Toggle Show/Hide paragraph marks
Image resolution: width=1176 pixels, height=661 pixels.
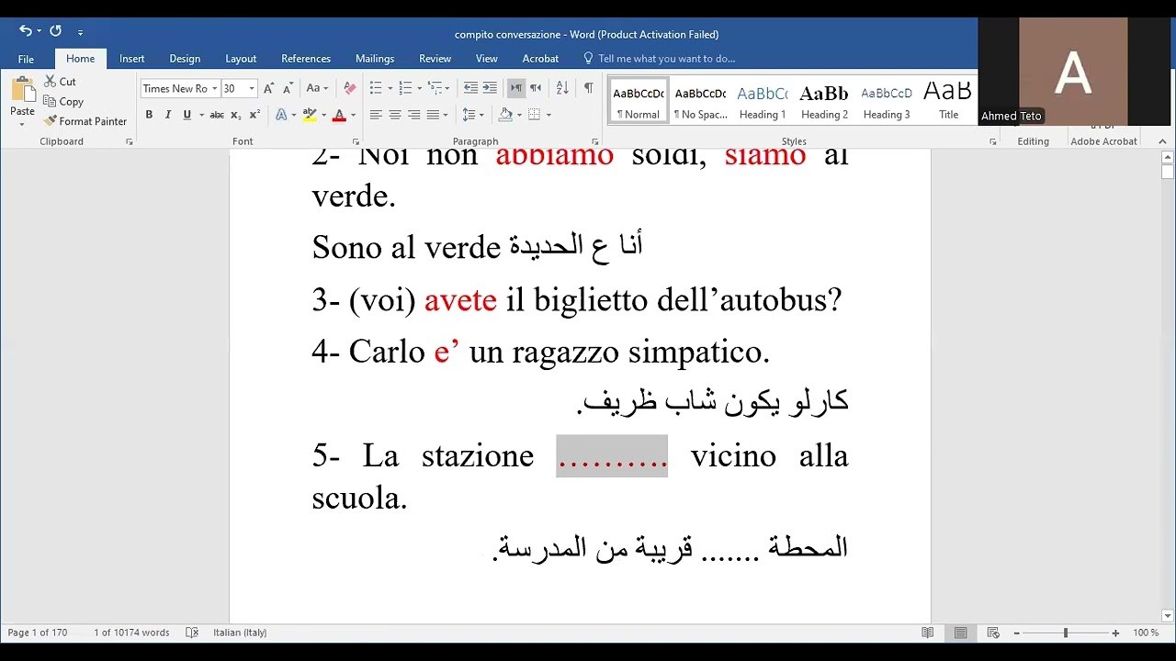[589, 88]
